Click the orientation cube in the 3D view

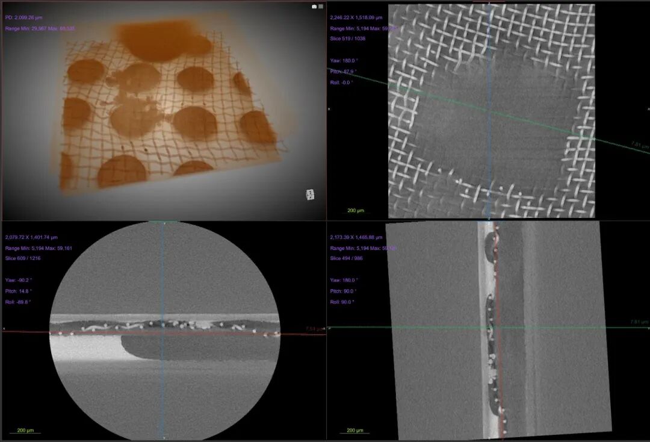point(310,195)
